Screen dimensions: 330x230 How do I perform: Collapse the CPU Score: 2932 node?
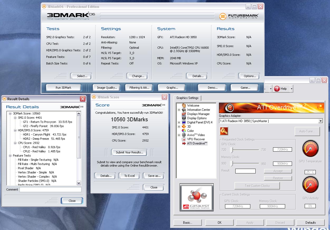click(15, 143)
